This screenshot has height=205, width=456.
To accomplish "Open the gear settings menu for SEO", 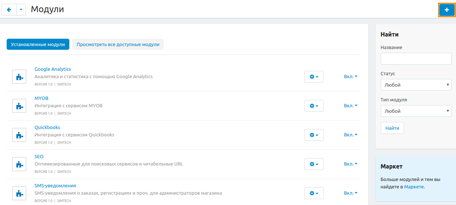I will click(314, 164).
